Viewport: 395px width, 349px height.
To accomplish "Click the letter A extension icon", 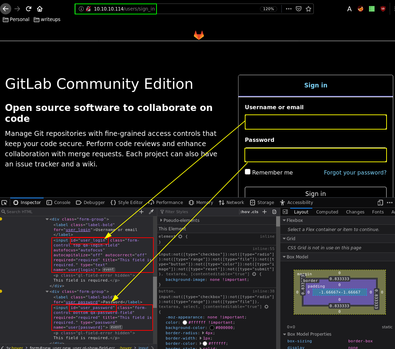I will pos(349,9).
